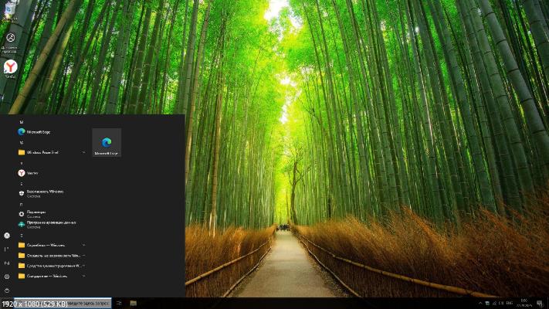The width and height of the screenshot is (549, 309).
Task: Click the power icon in Start sidebar
Action: point(7,290)
